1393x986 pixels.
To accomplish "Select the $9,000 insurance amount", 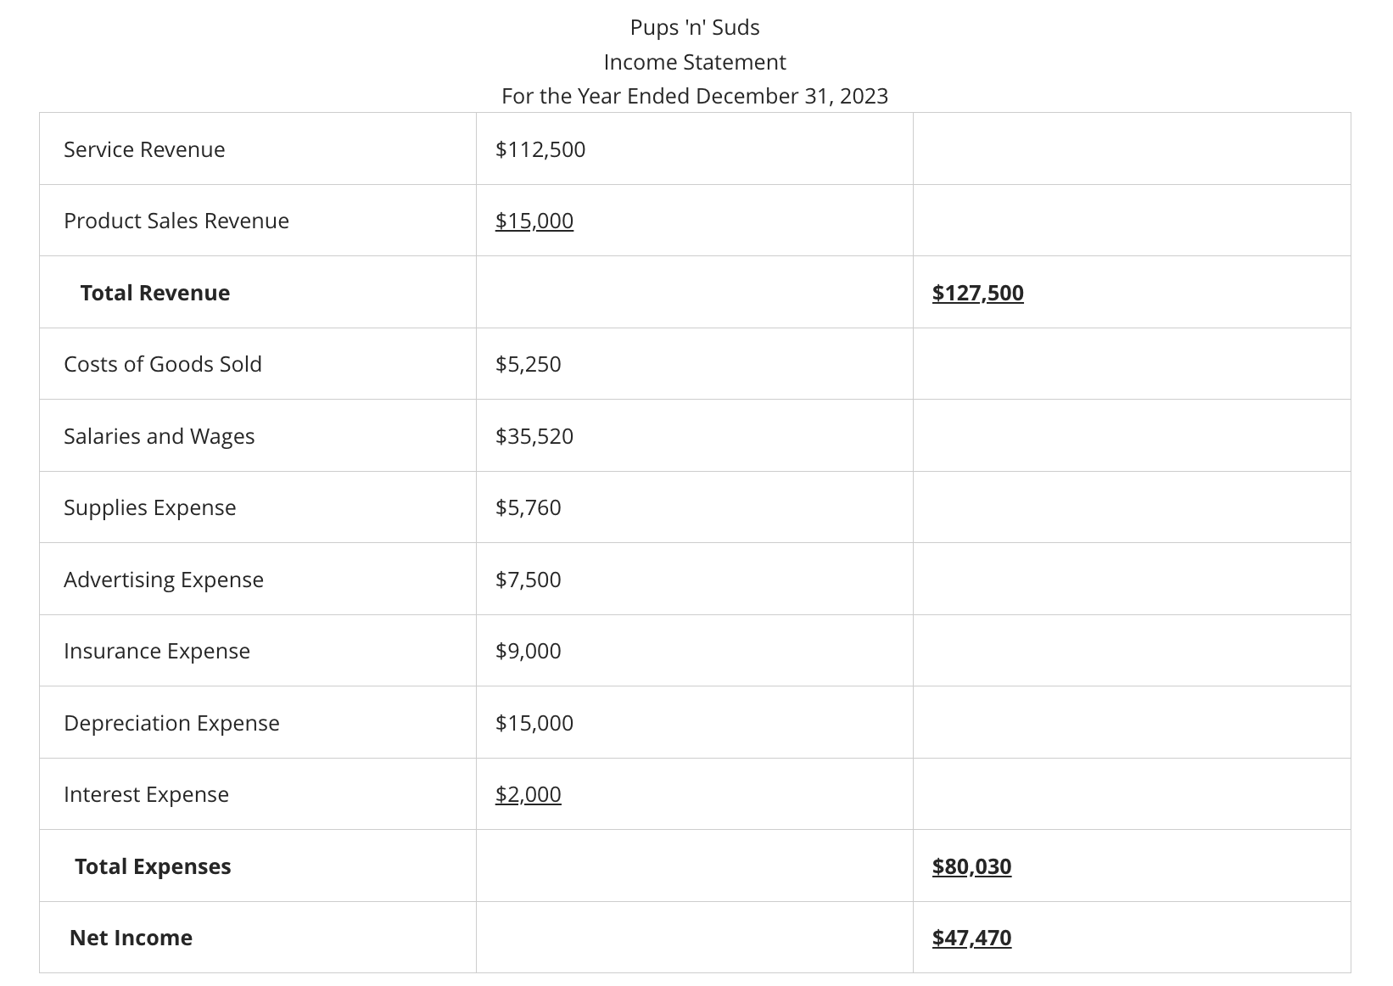I will pos(529,651).
